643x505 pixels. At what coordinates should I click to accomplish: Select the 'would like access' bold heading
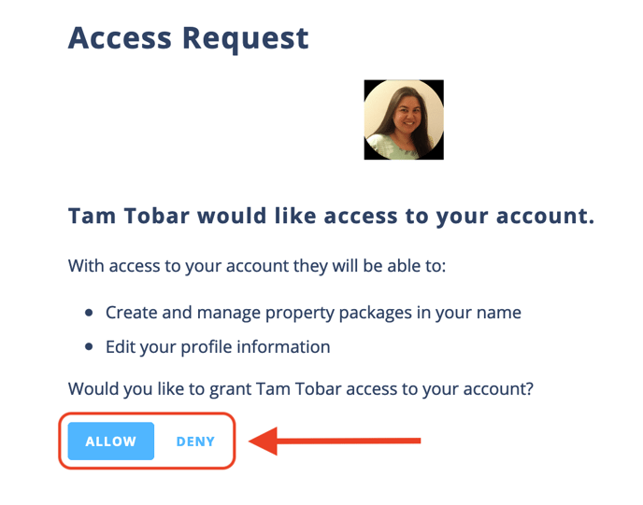(x=331, y=216)
